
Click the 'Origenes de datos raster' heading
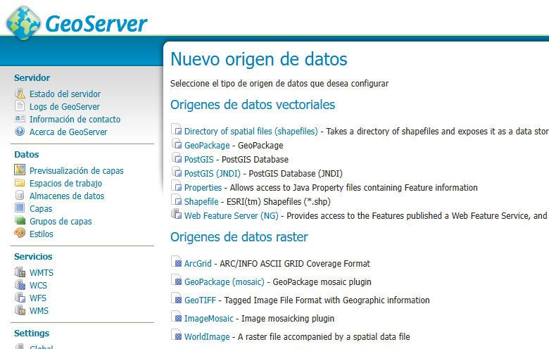click(239, 237)
